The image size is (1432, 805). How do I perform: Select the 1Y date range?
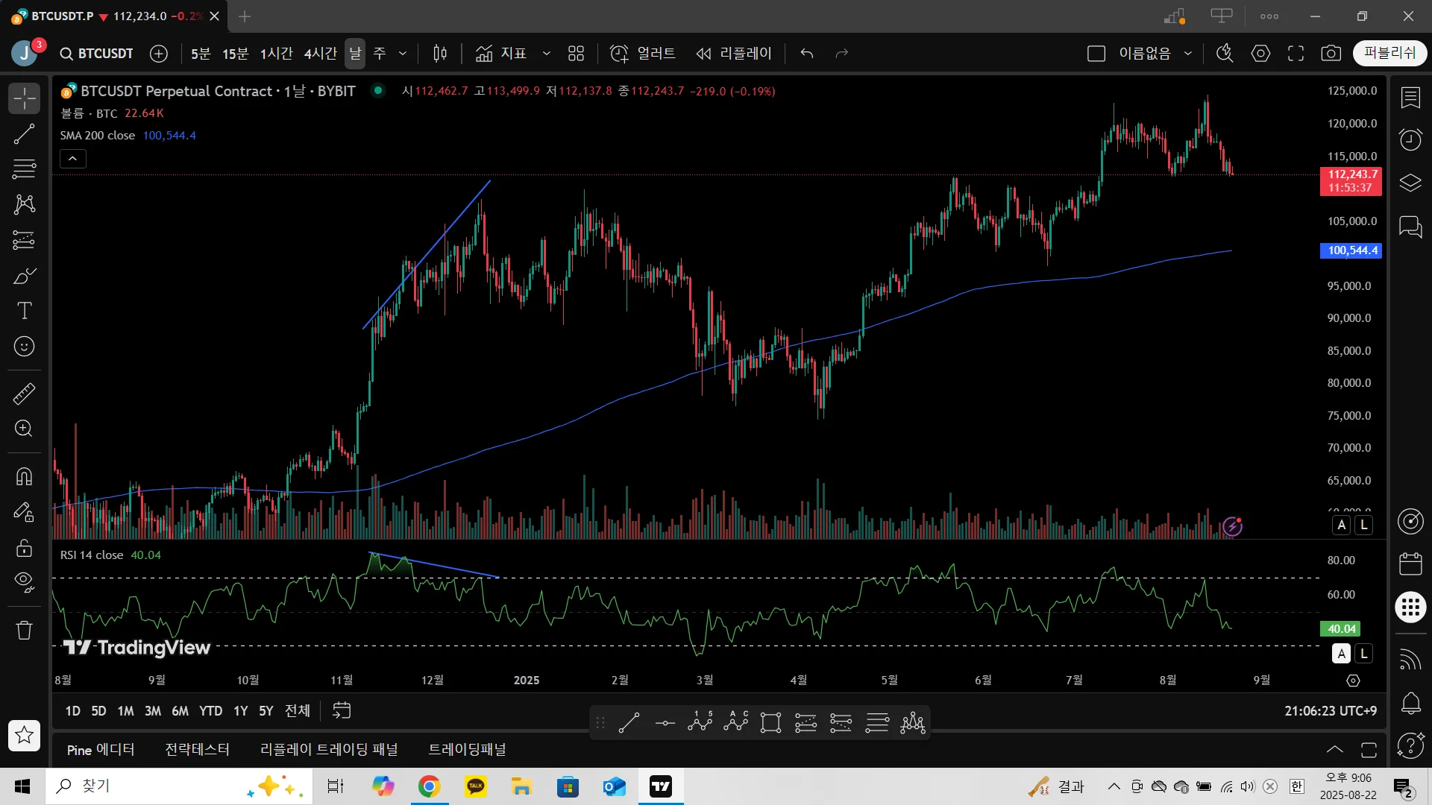(240, 711)
